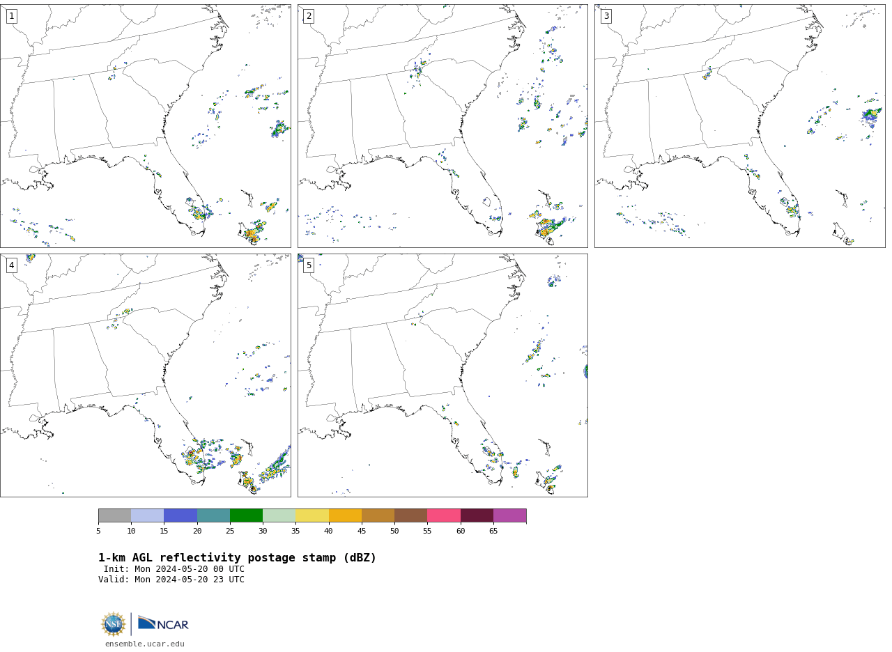Click the orange 40-45 dBZ swatch
The width and height of the screenshot is (892, 652).
345,515
